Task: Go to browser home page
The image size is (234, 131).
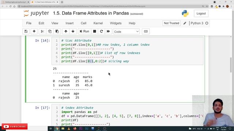Action: [x=14, y=7]
